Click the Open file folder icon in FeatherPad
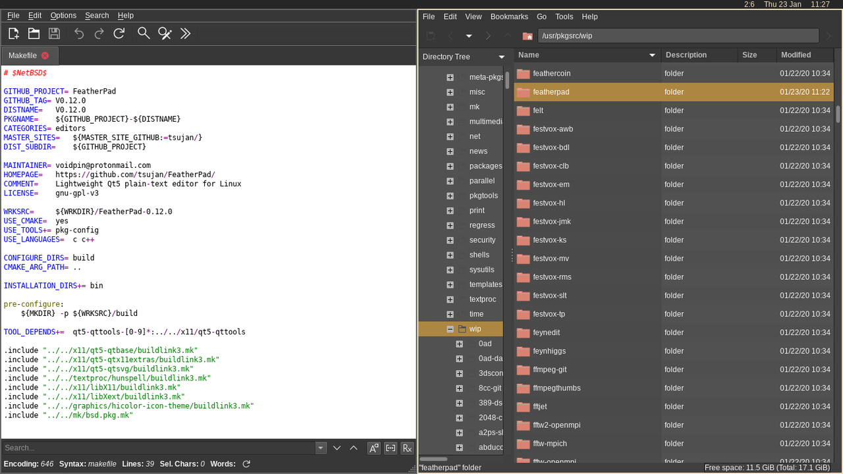Image resolution: width=843 pixels, height=474 pixels. pos(34,34)
